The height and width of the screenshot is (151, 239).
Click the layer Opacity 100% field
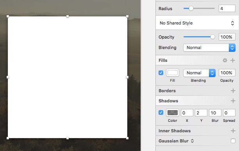click(227, 37)
